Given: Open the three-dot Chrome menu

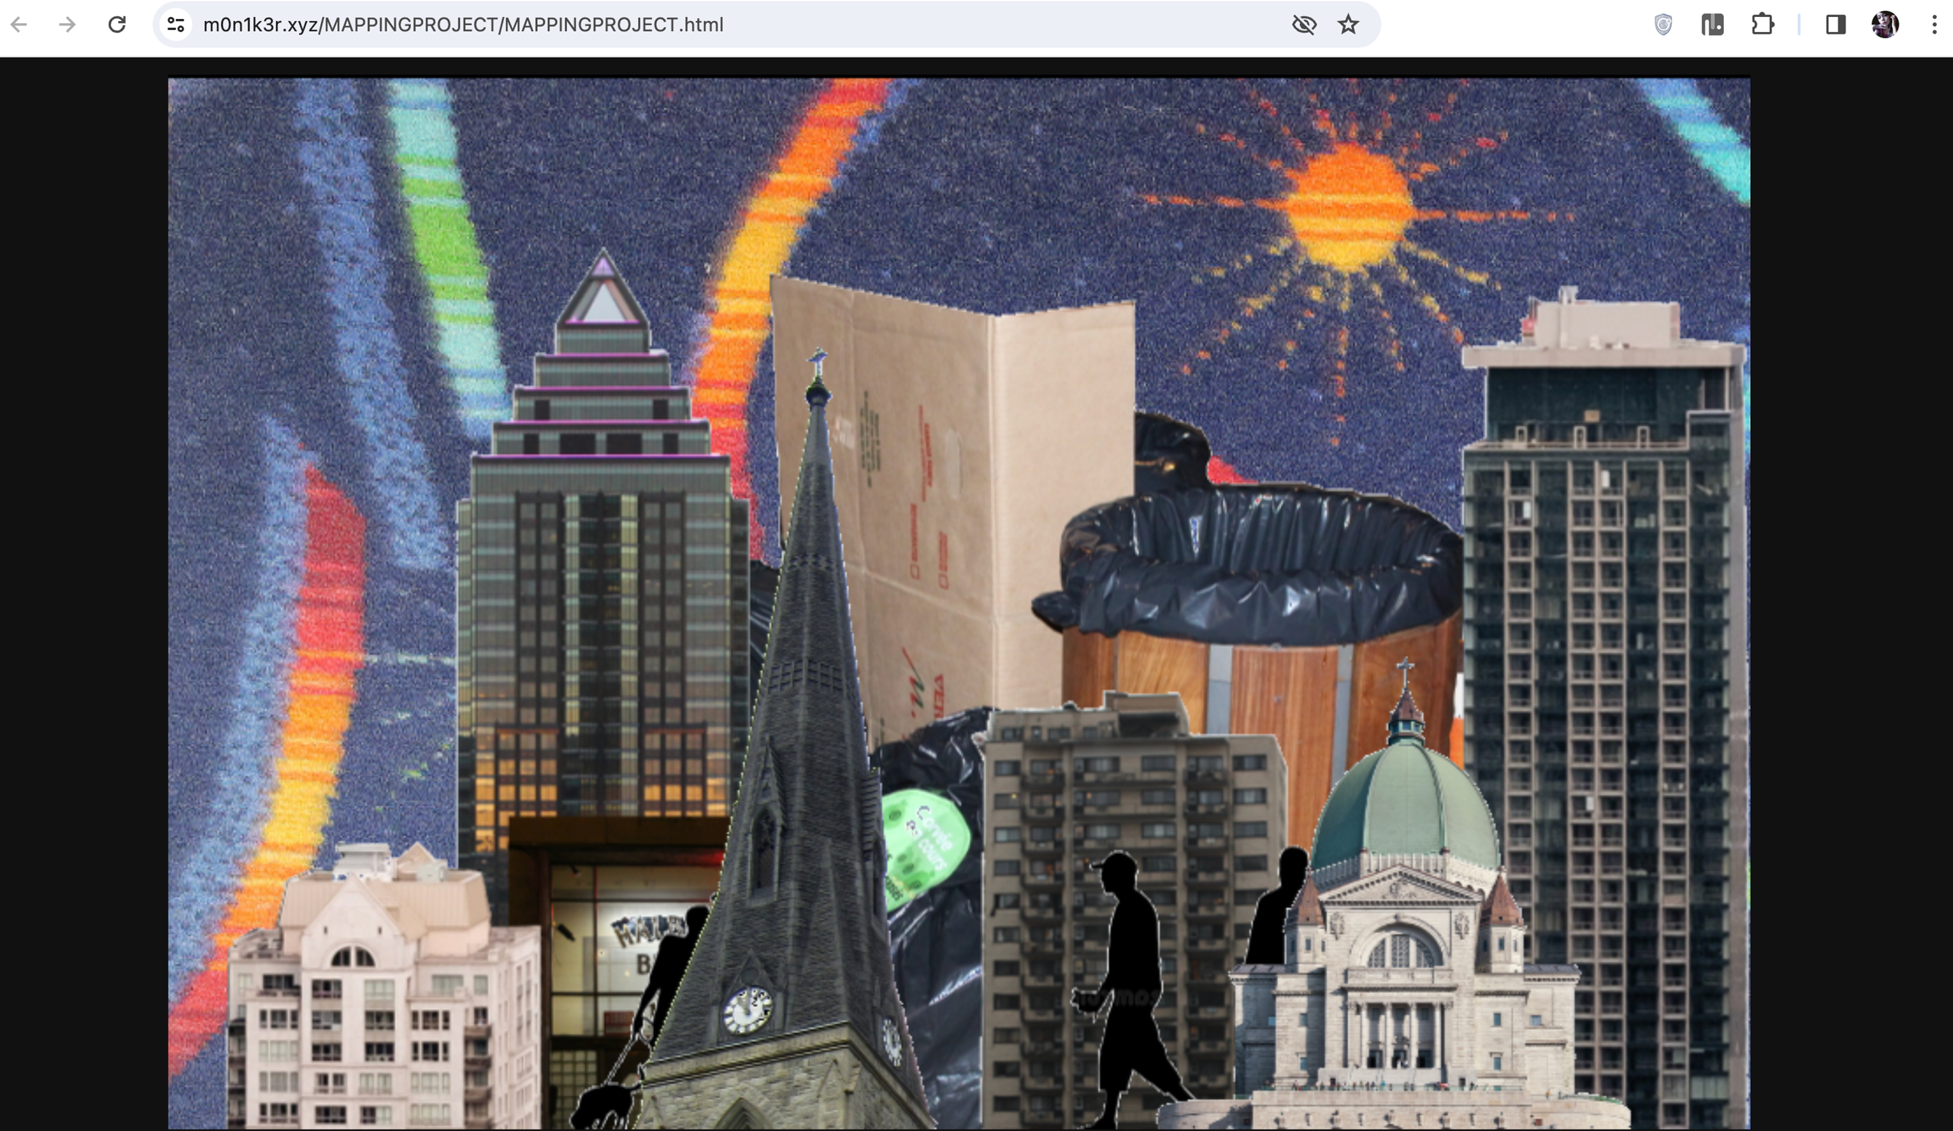Looking at the screenshot, I should [x=1935, y=25].
